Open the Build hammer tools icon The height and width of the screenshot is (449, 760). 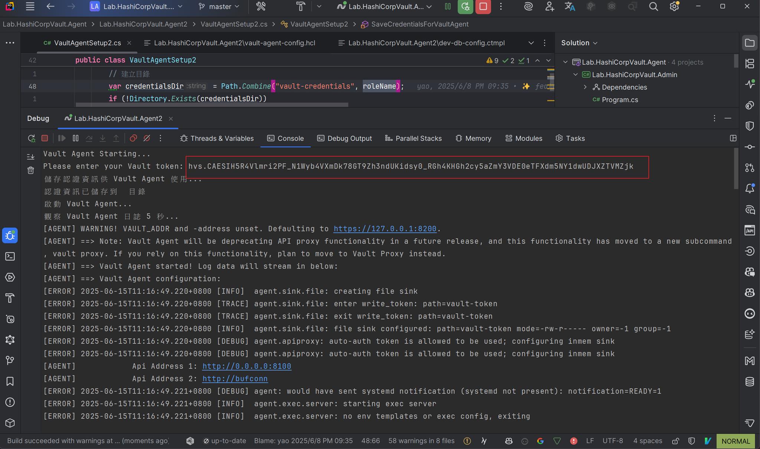coord(261,6)
